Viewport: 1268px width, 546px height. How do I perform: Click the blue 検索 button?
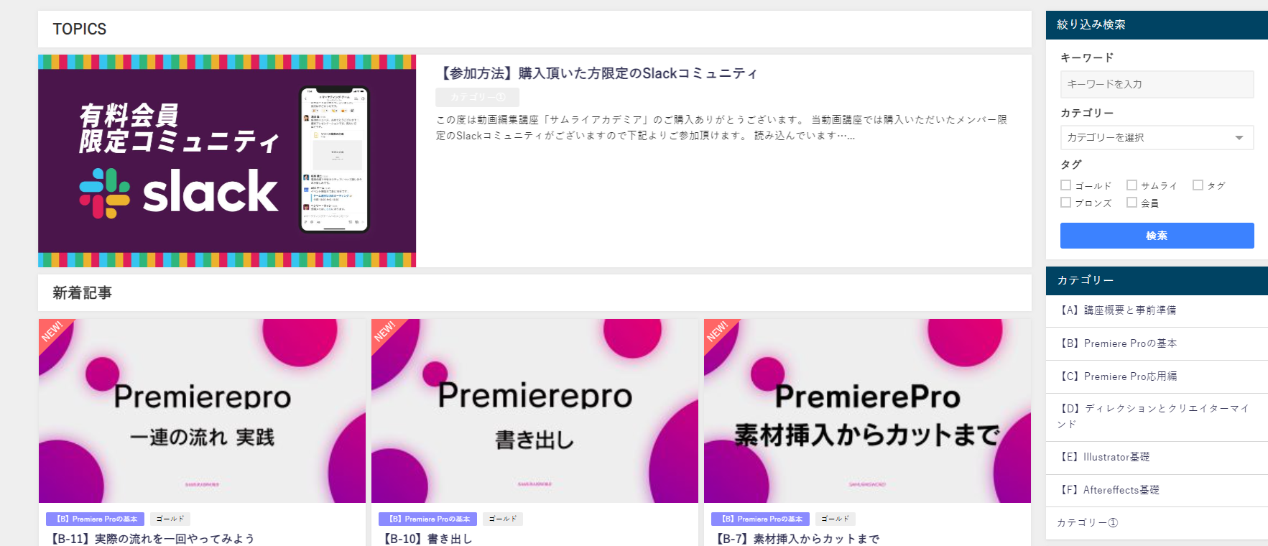pyautogui.click(x=1157, y=236)
